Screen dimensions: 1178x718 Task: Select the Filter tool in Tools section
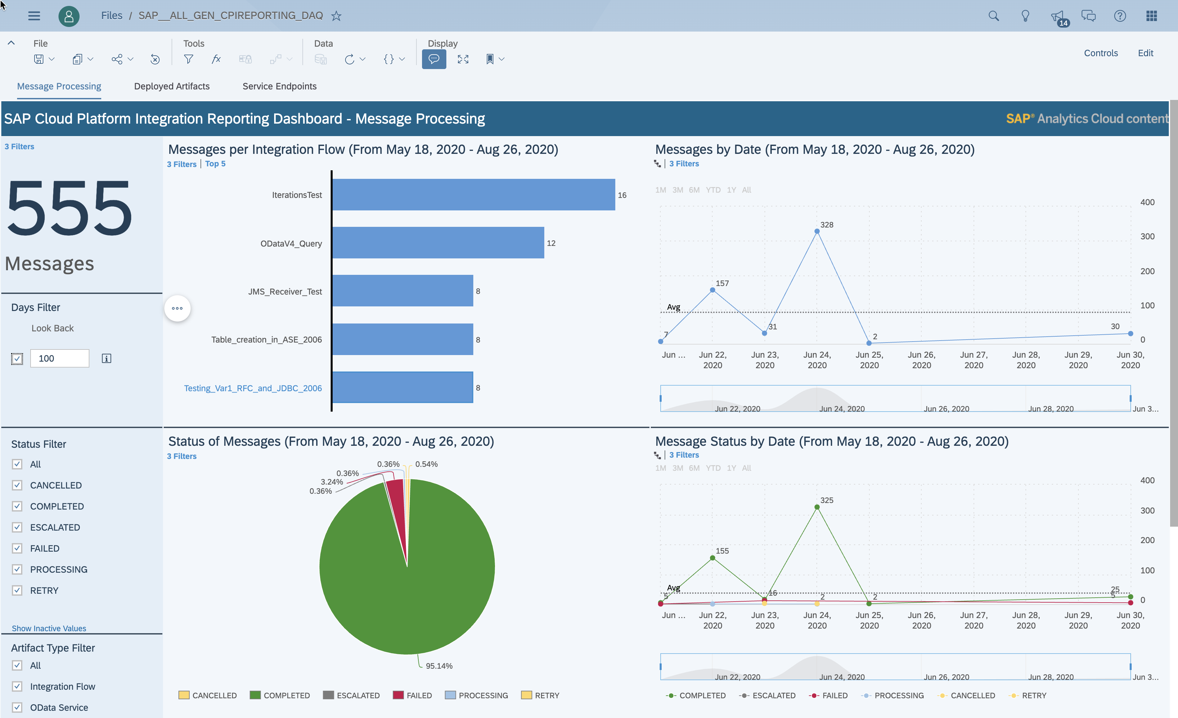189,59
